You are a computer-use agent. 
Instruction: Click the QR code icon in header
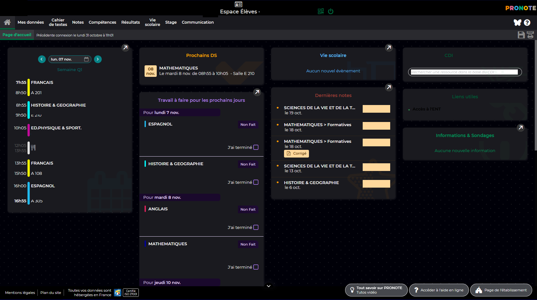pos(321,12)
